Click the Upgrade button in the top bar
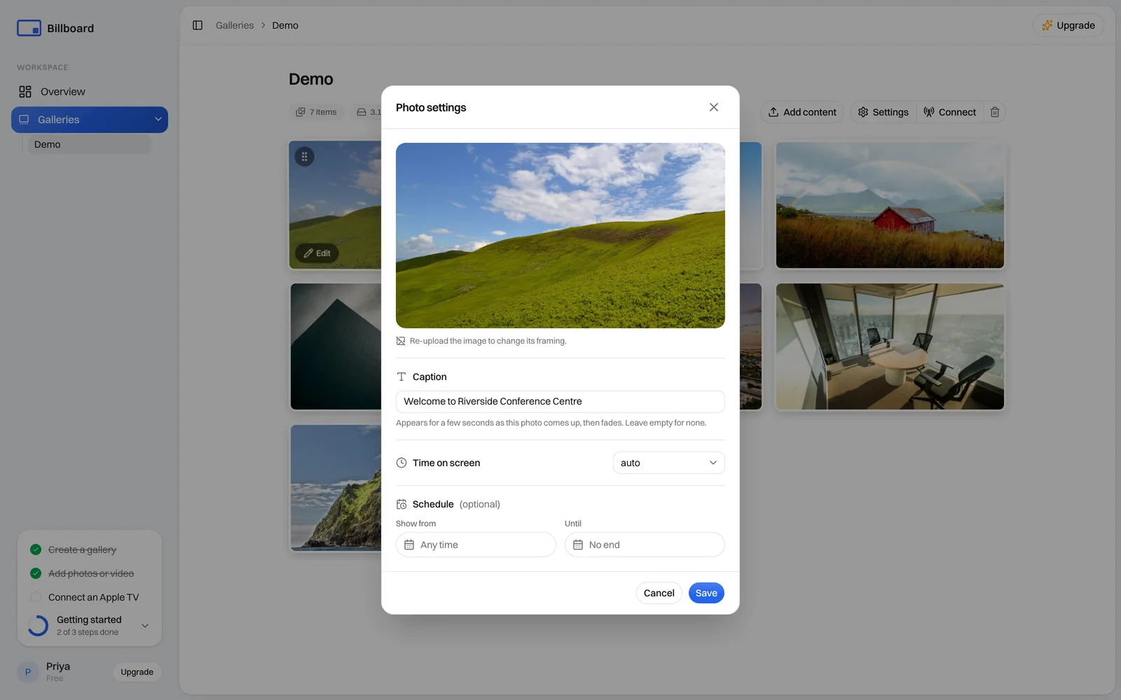This screenshot has width=1121, height=700. tap(1068, 25)
